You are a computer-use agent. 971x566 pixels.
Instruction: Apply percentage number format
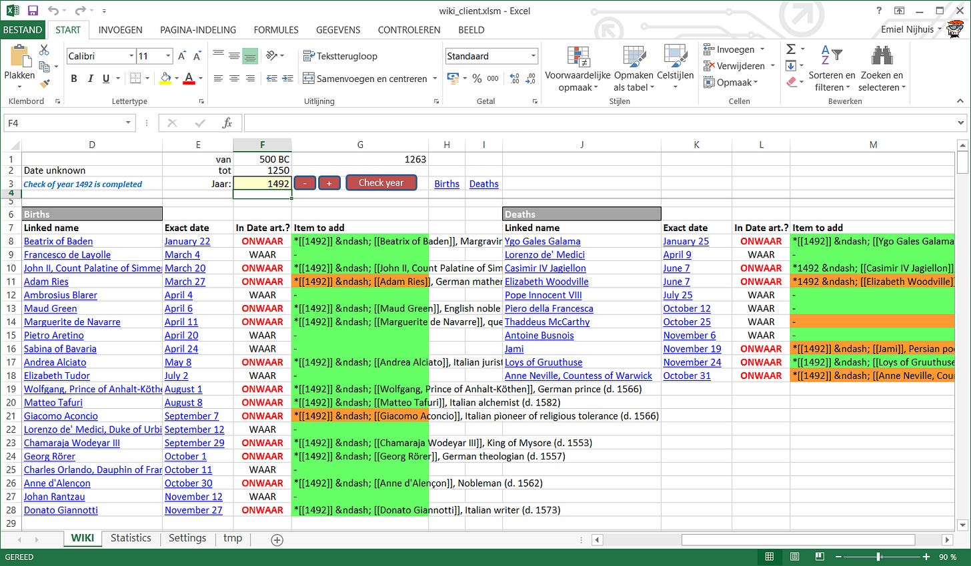[x=477, y=78]
